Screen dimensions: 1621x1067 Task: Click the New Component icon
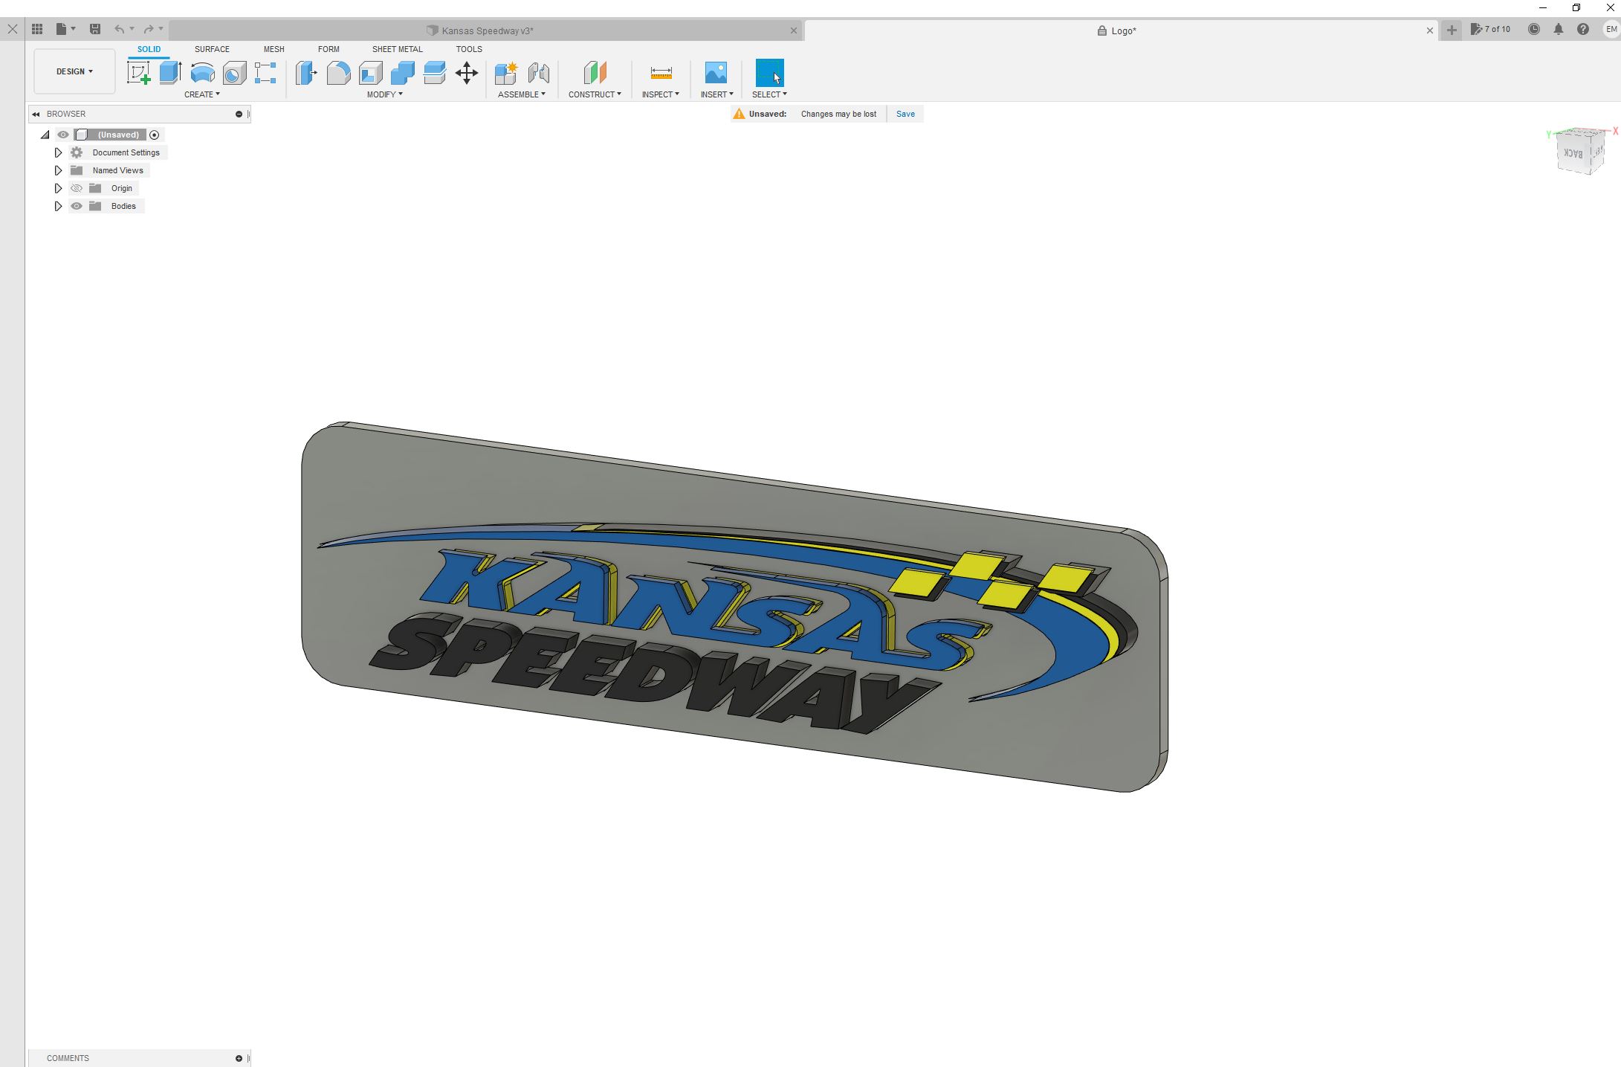click(x=506, y=73)
